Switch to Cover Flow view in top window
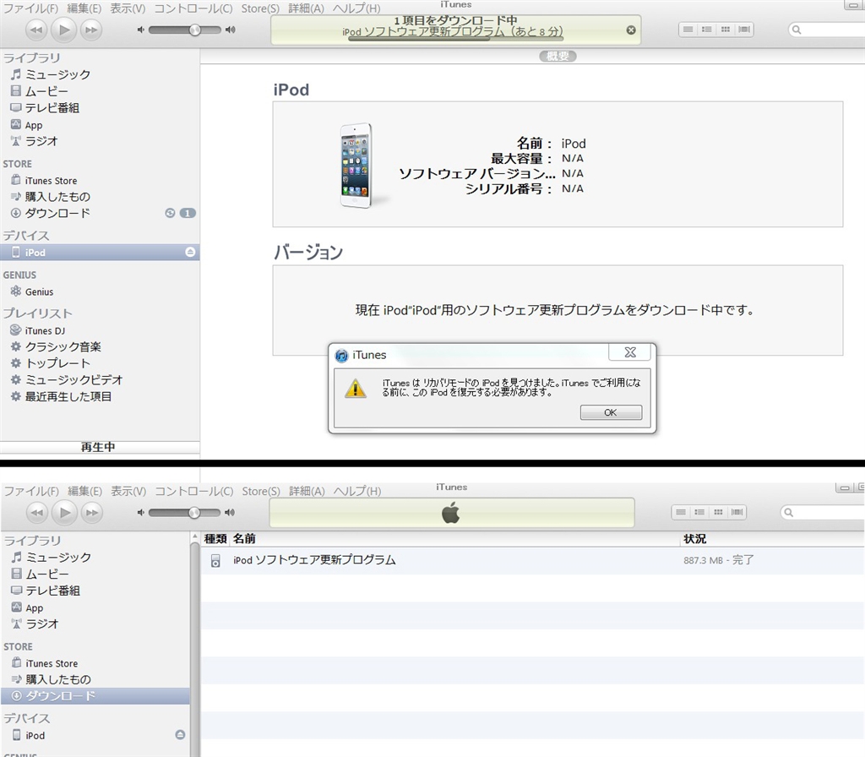Image resolution: width=865 pixels, height=757 pixels. tap(744, 30)
